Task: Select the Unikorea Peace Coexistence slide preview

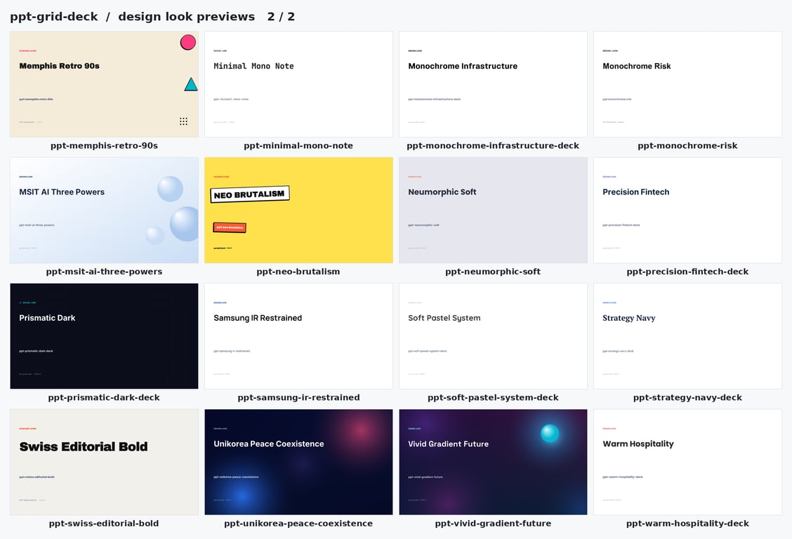Action: (x=298, y=462)
